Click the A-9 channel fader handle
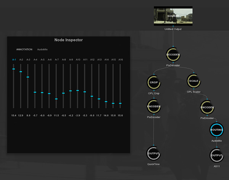Screen dimensions: 229x180 (x=70, y=91)
